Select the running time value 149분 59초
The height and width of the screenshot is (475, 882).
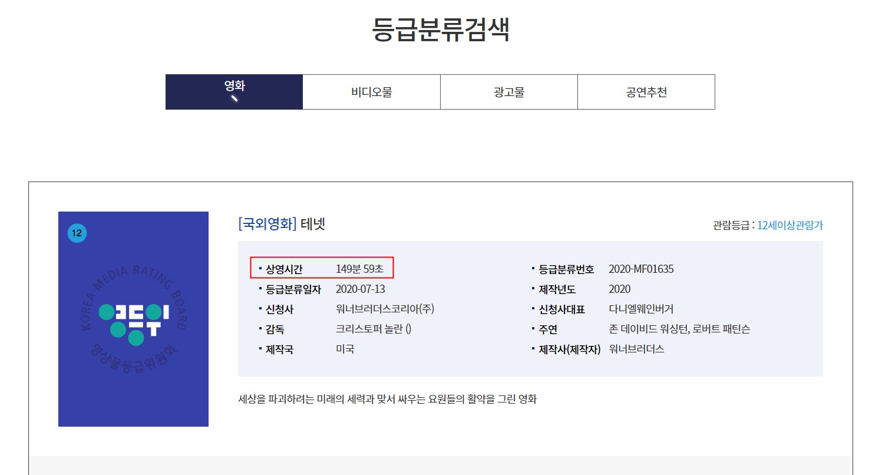[359, 269]
